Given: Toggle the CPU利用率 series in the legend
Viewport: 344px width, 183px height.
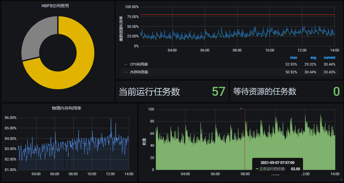Looking at the screenshot, I should (x=139, y=64).
